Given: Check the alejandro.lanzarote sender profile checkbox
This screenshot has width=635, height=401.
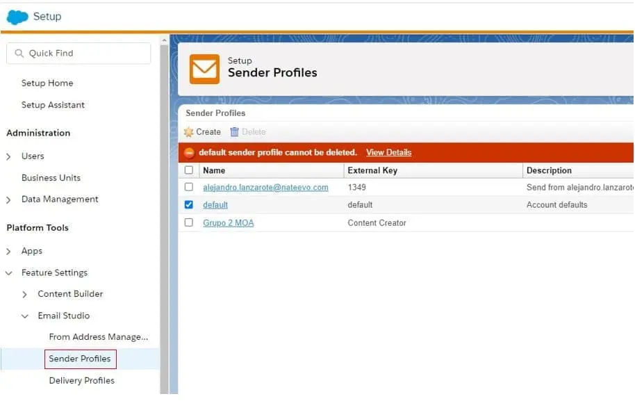Looking at the screenshot, I should coord(189,187).
